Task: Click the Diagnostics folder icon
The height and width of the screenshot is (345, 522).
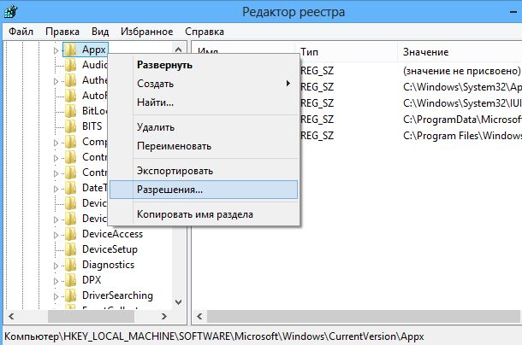Action: pyautogui.click(x=70, y=265)
